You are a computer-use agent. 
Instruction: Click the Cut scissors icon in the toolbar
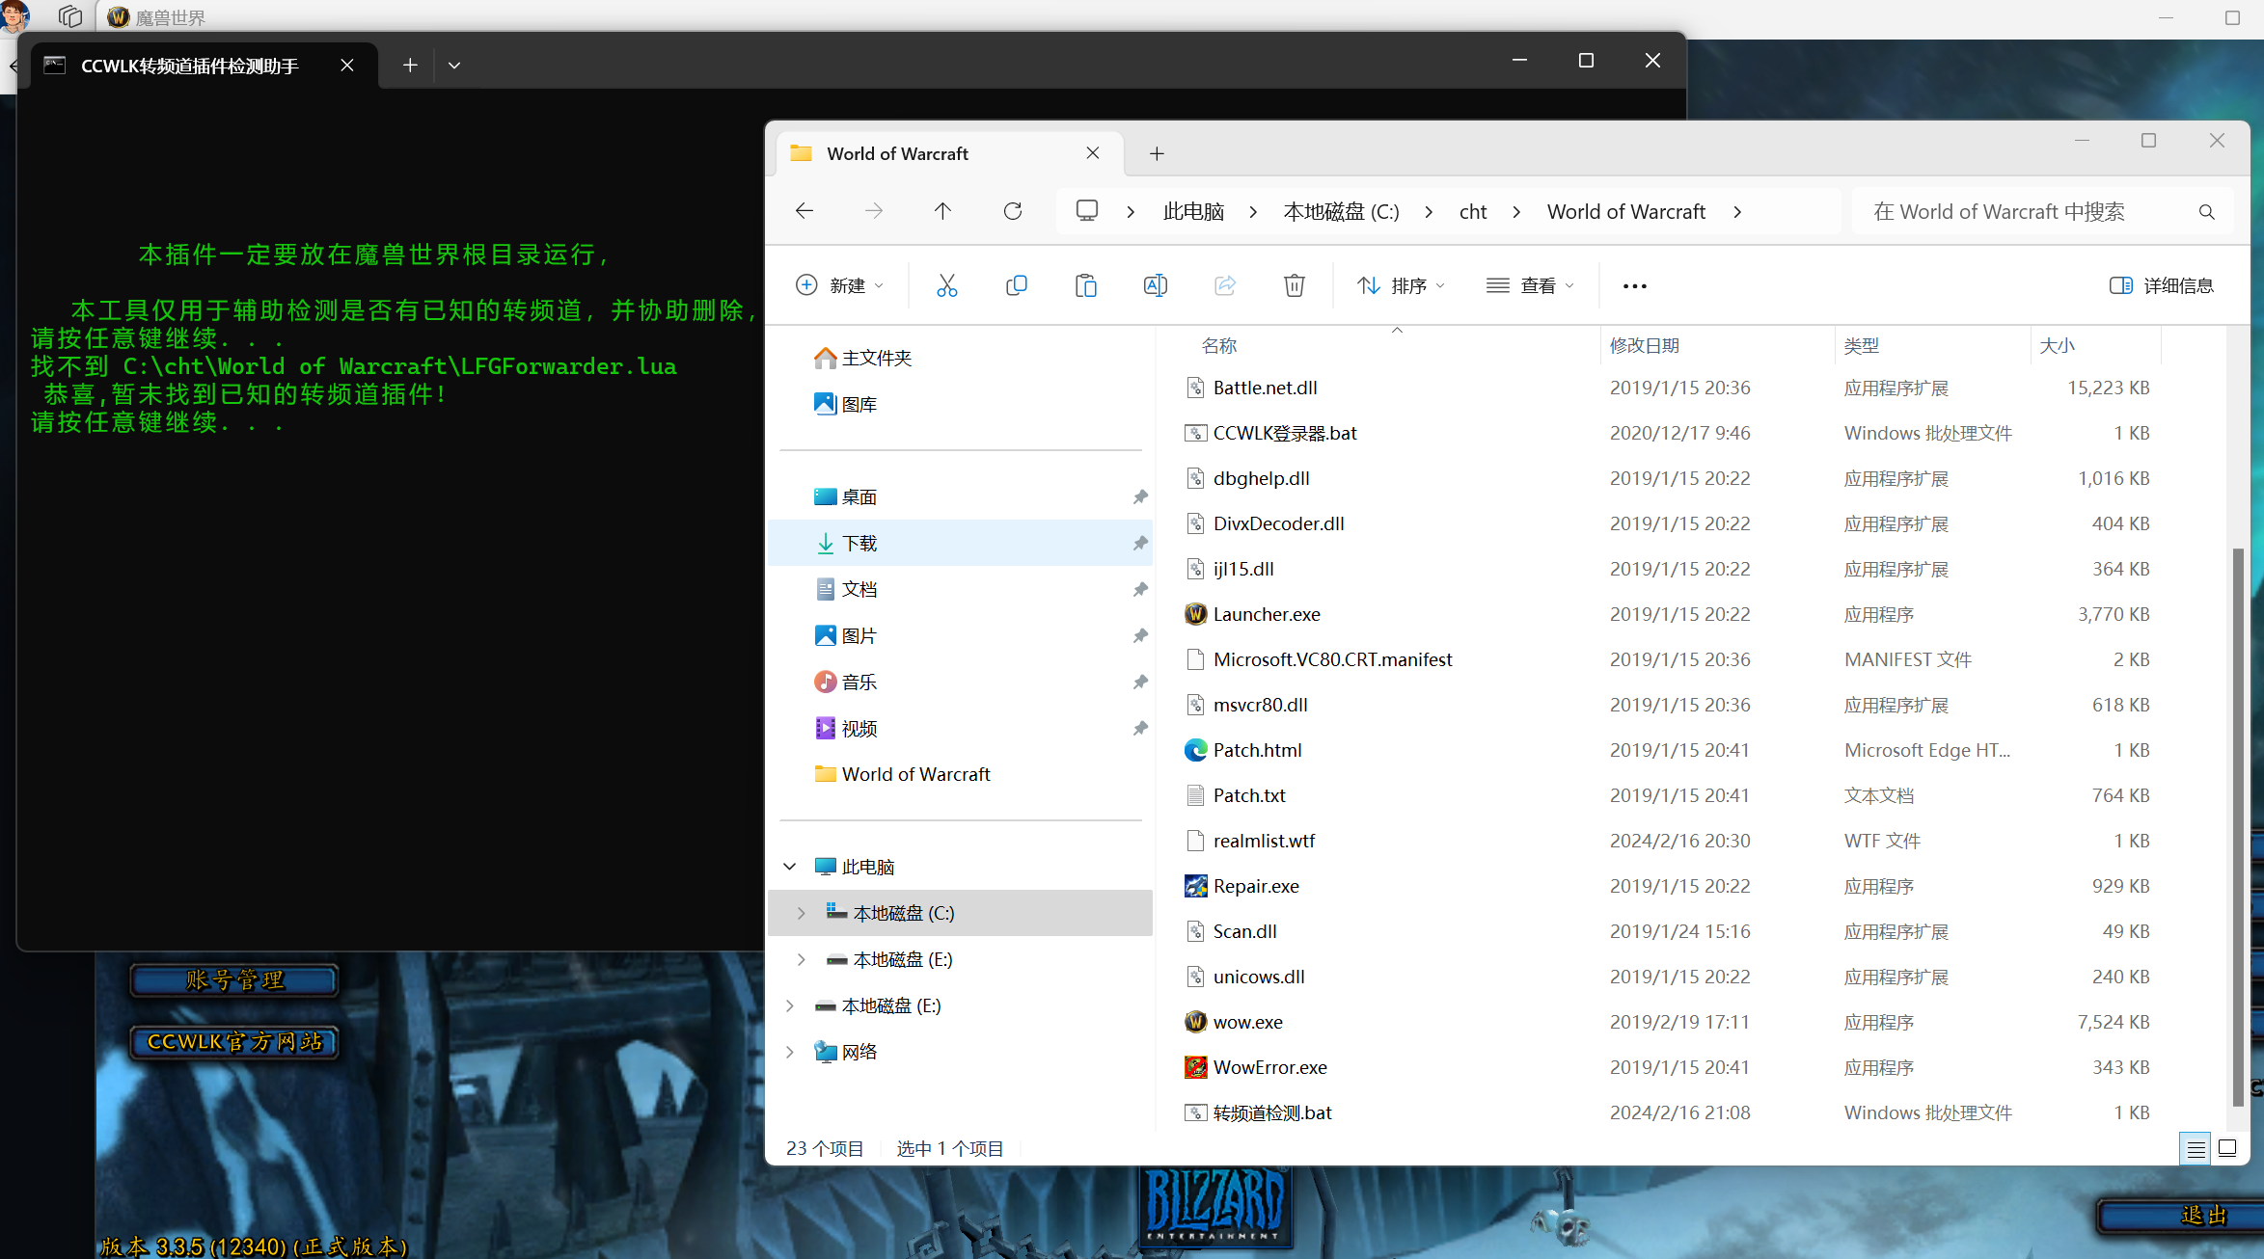946,285
